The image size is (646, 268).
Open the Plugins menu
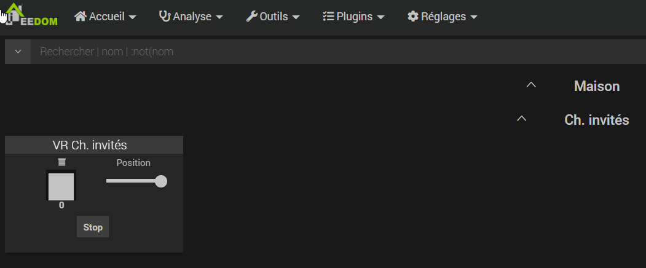[x=353, y=17]
